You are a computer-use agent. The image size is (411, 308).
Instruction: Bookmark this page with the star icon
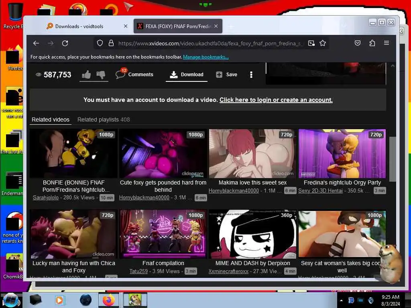323,43
